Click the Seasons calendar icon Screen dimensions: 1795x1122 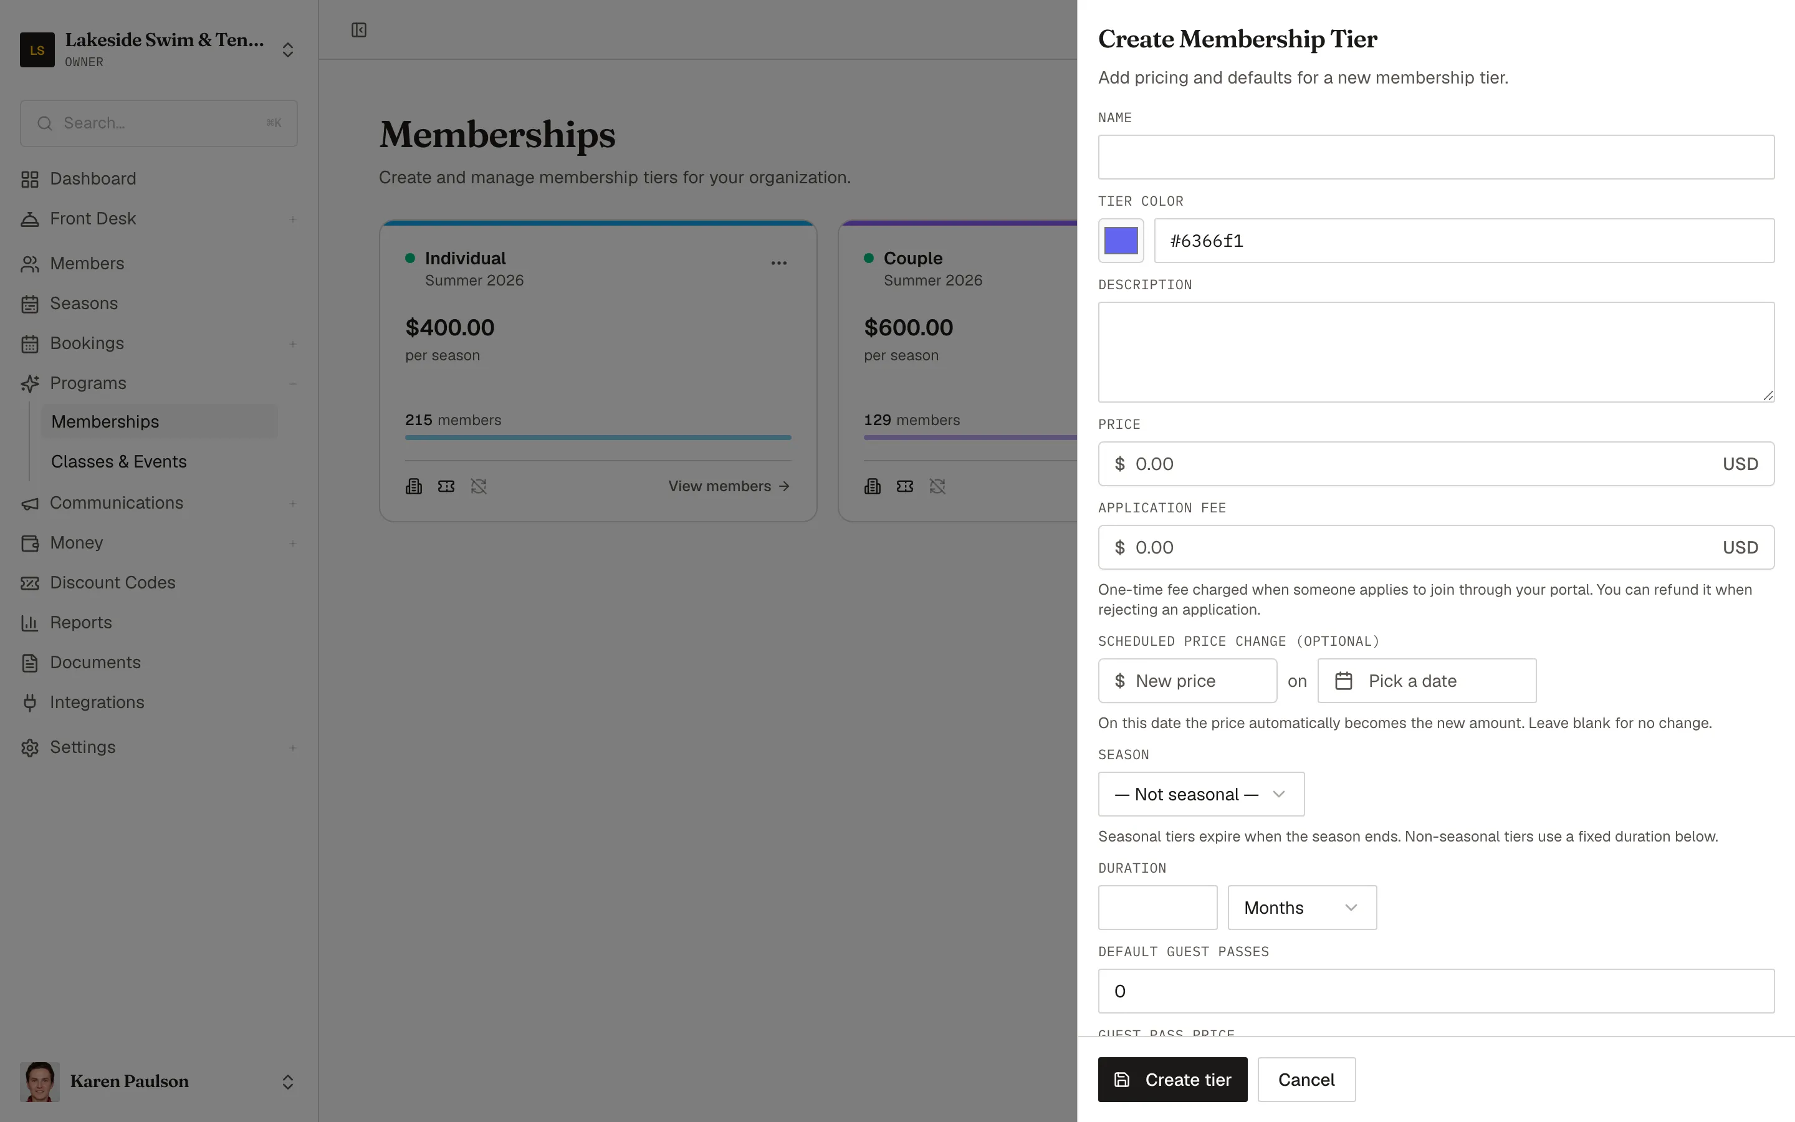30,304
